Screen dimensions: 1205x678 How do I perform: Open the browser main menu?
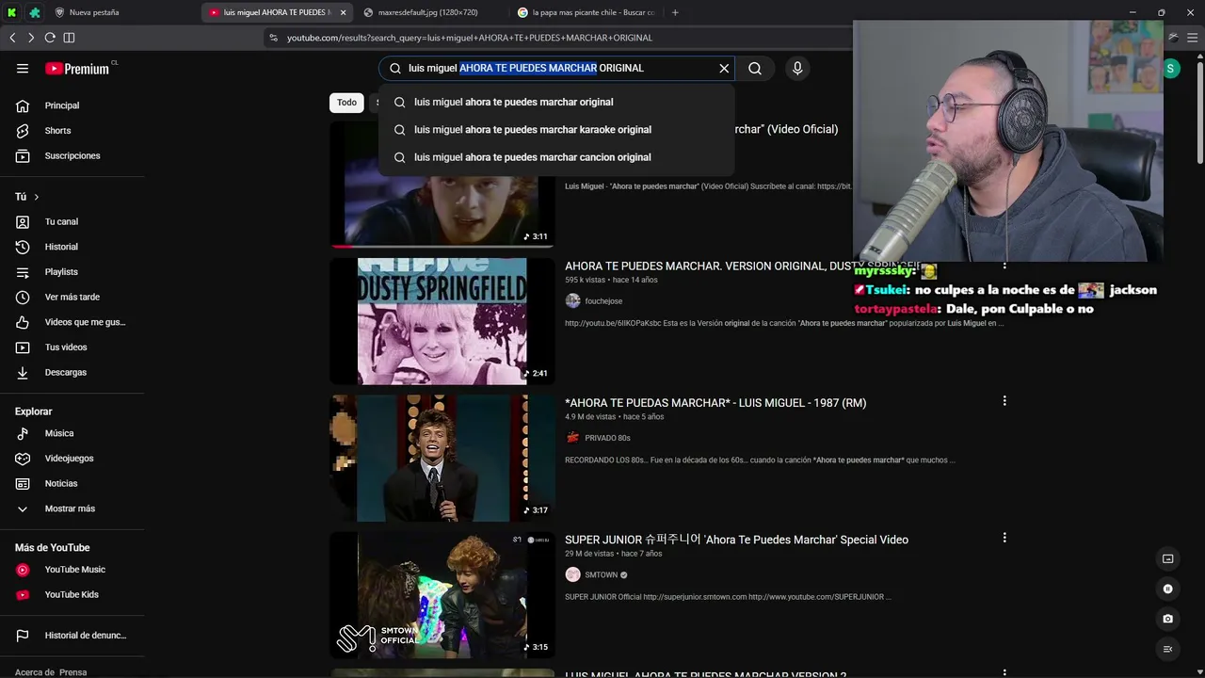[x=1192, y=38]
